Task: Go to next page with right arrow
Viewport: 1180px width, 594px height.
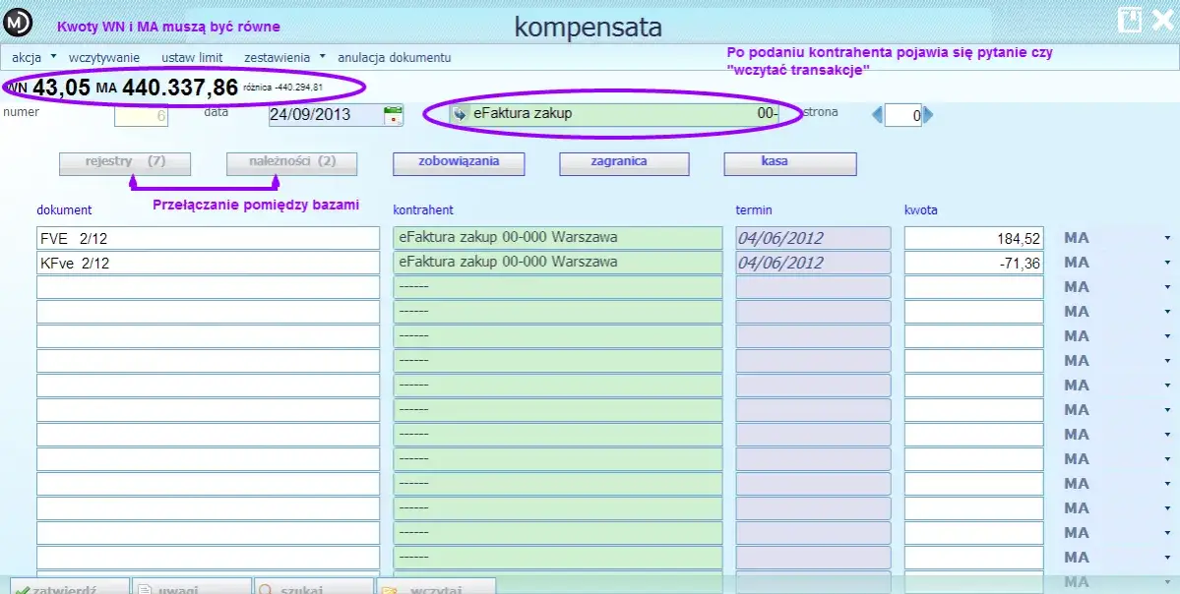Action: click(x=928, y=115)
